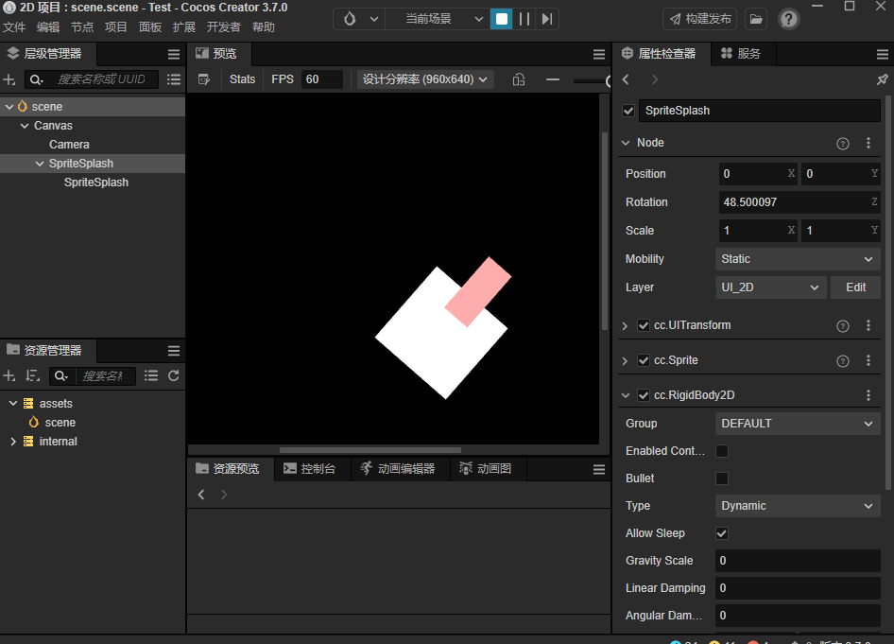
Task: Open preview panel hamburger menu
Action: (598, 54)
